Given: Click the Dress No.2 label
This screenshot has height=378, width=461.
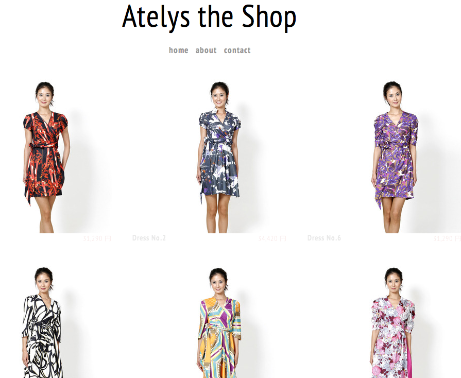Looking at the screenshot, I should [x=149, y=238].
